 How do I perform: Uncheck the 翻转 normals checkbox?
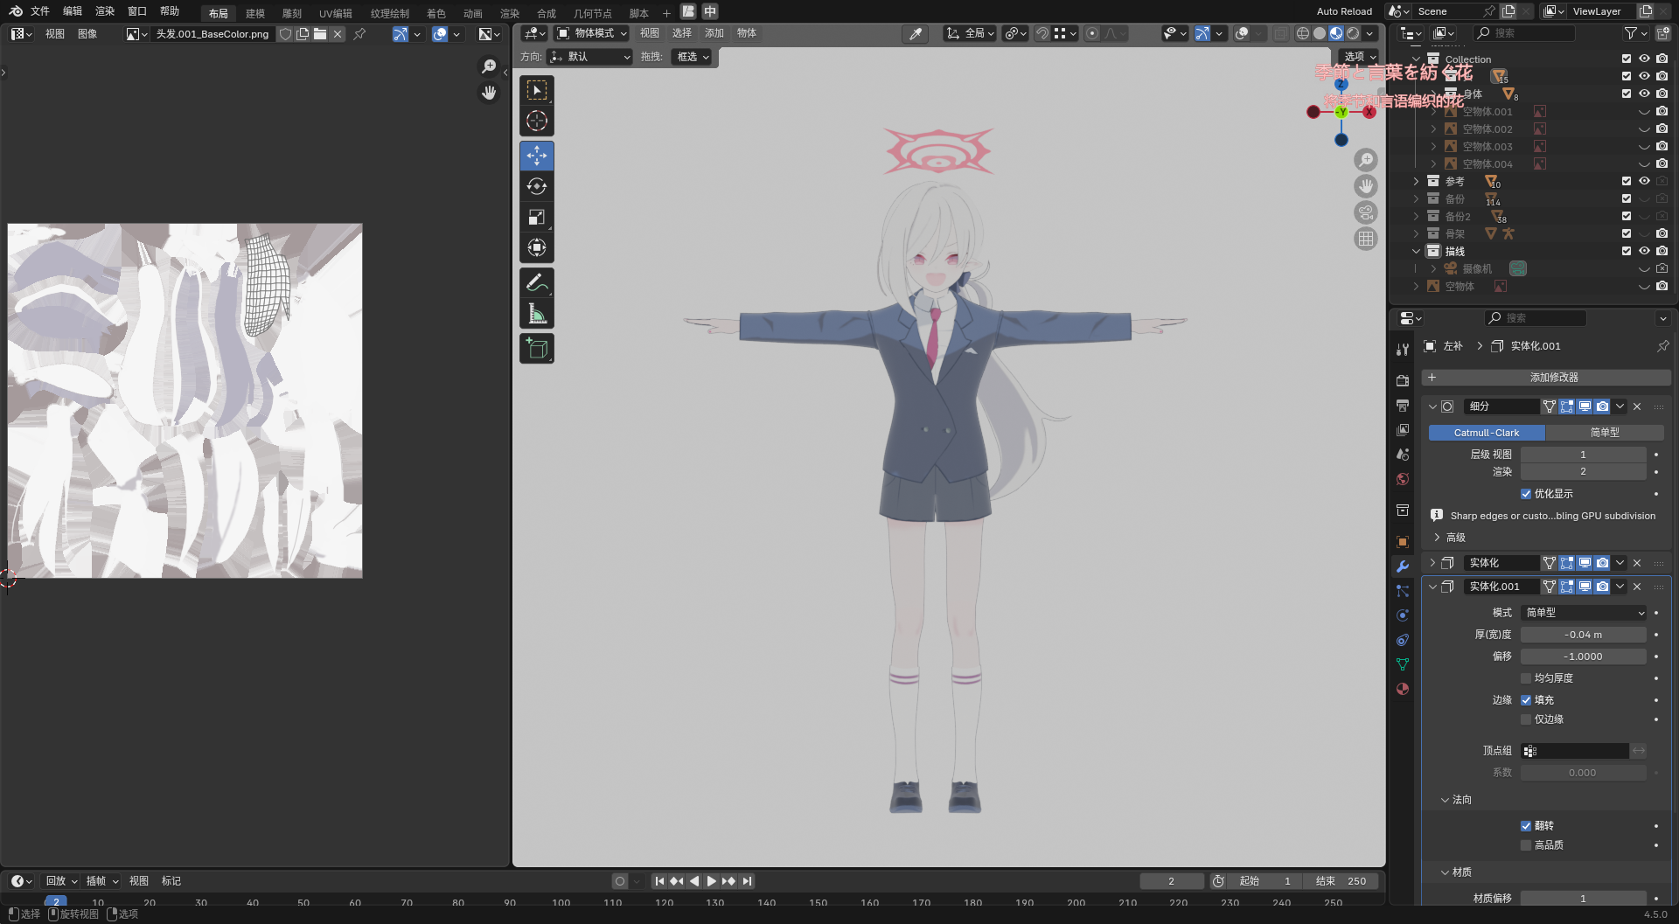[x=1526, y=826]
